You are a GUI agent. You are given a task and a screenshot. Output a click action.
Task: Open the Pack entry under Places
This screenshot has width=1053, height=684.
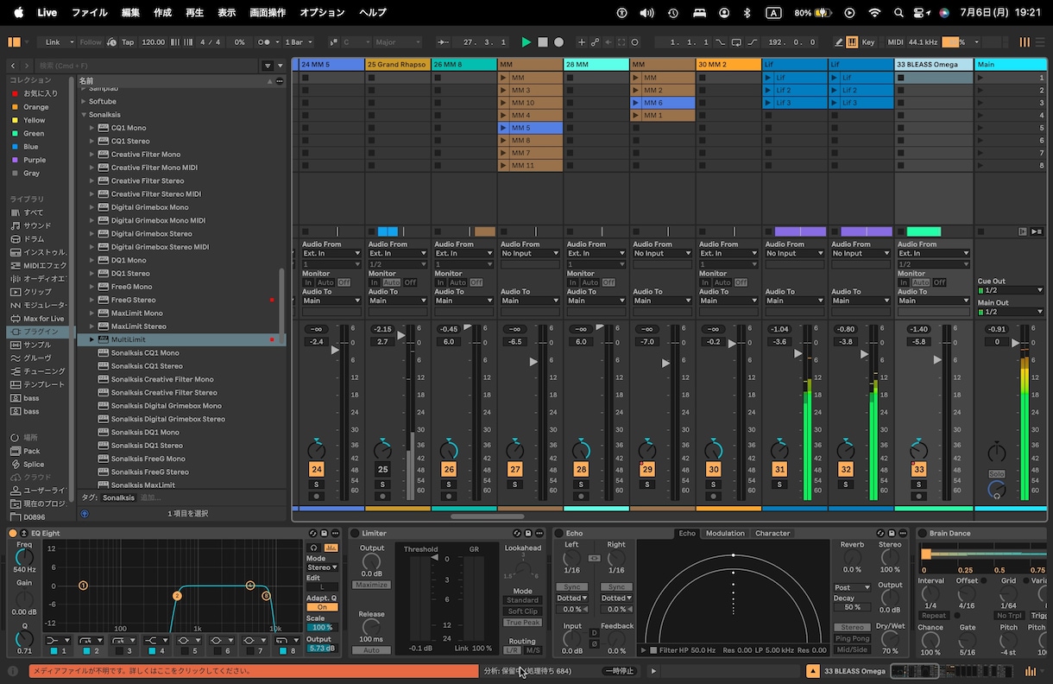31,451
